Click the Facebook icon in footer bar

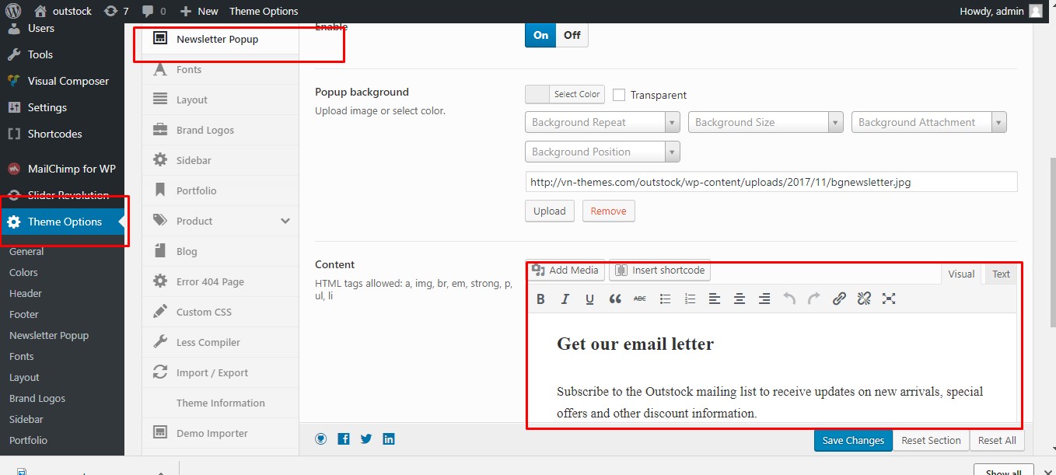tap(344, 439)
